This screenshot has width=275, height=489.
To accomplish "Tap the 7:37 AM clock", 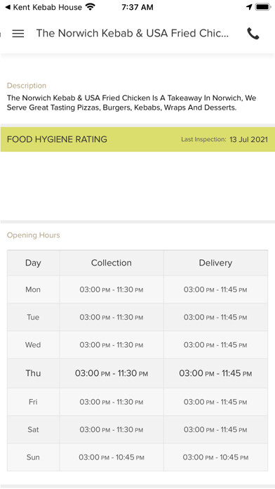I will click(x=137, y=7).
